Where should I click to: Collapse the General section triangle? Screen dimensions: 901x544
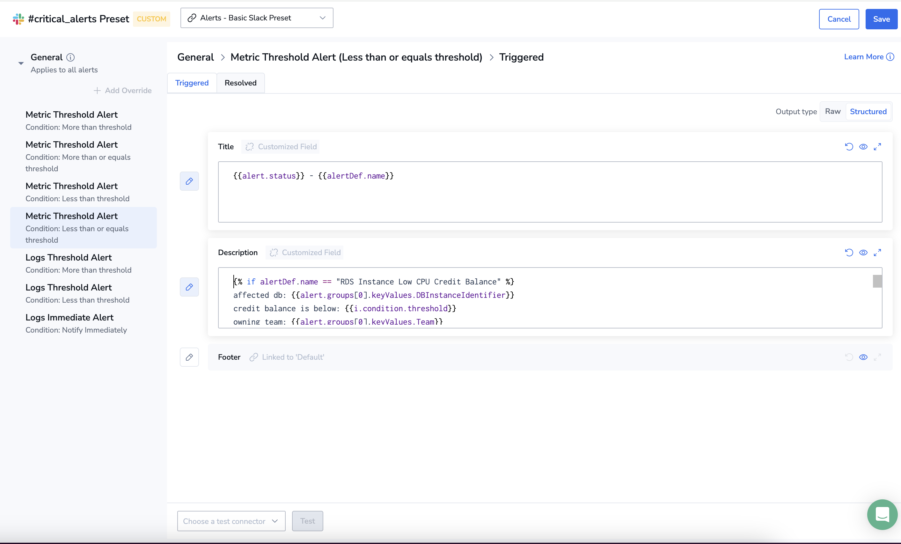[21, 63]
